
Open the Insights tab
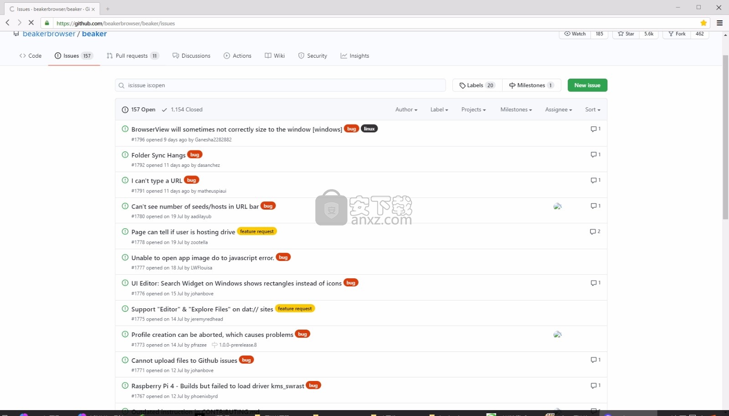click(x=354, y=56)
